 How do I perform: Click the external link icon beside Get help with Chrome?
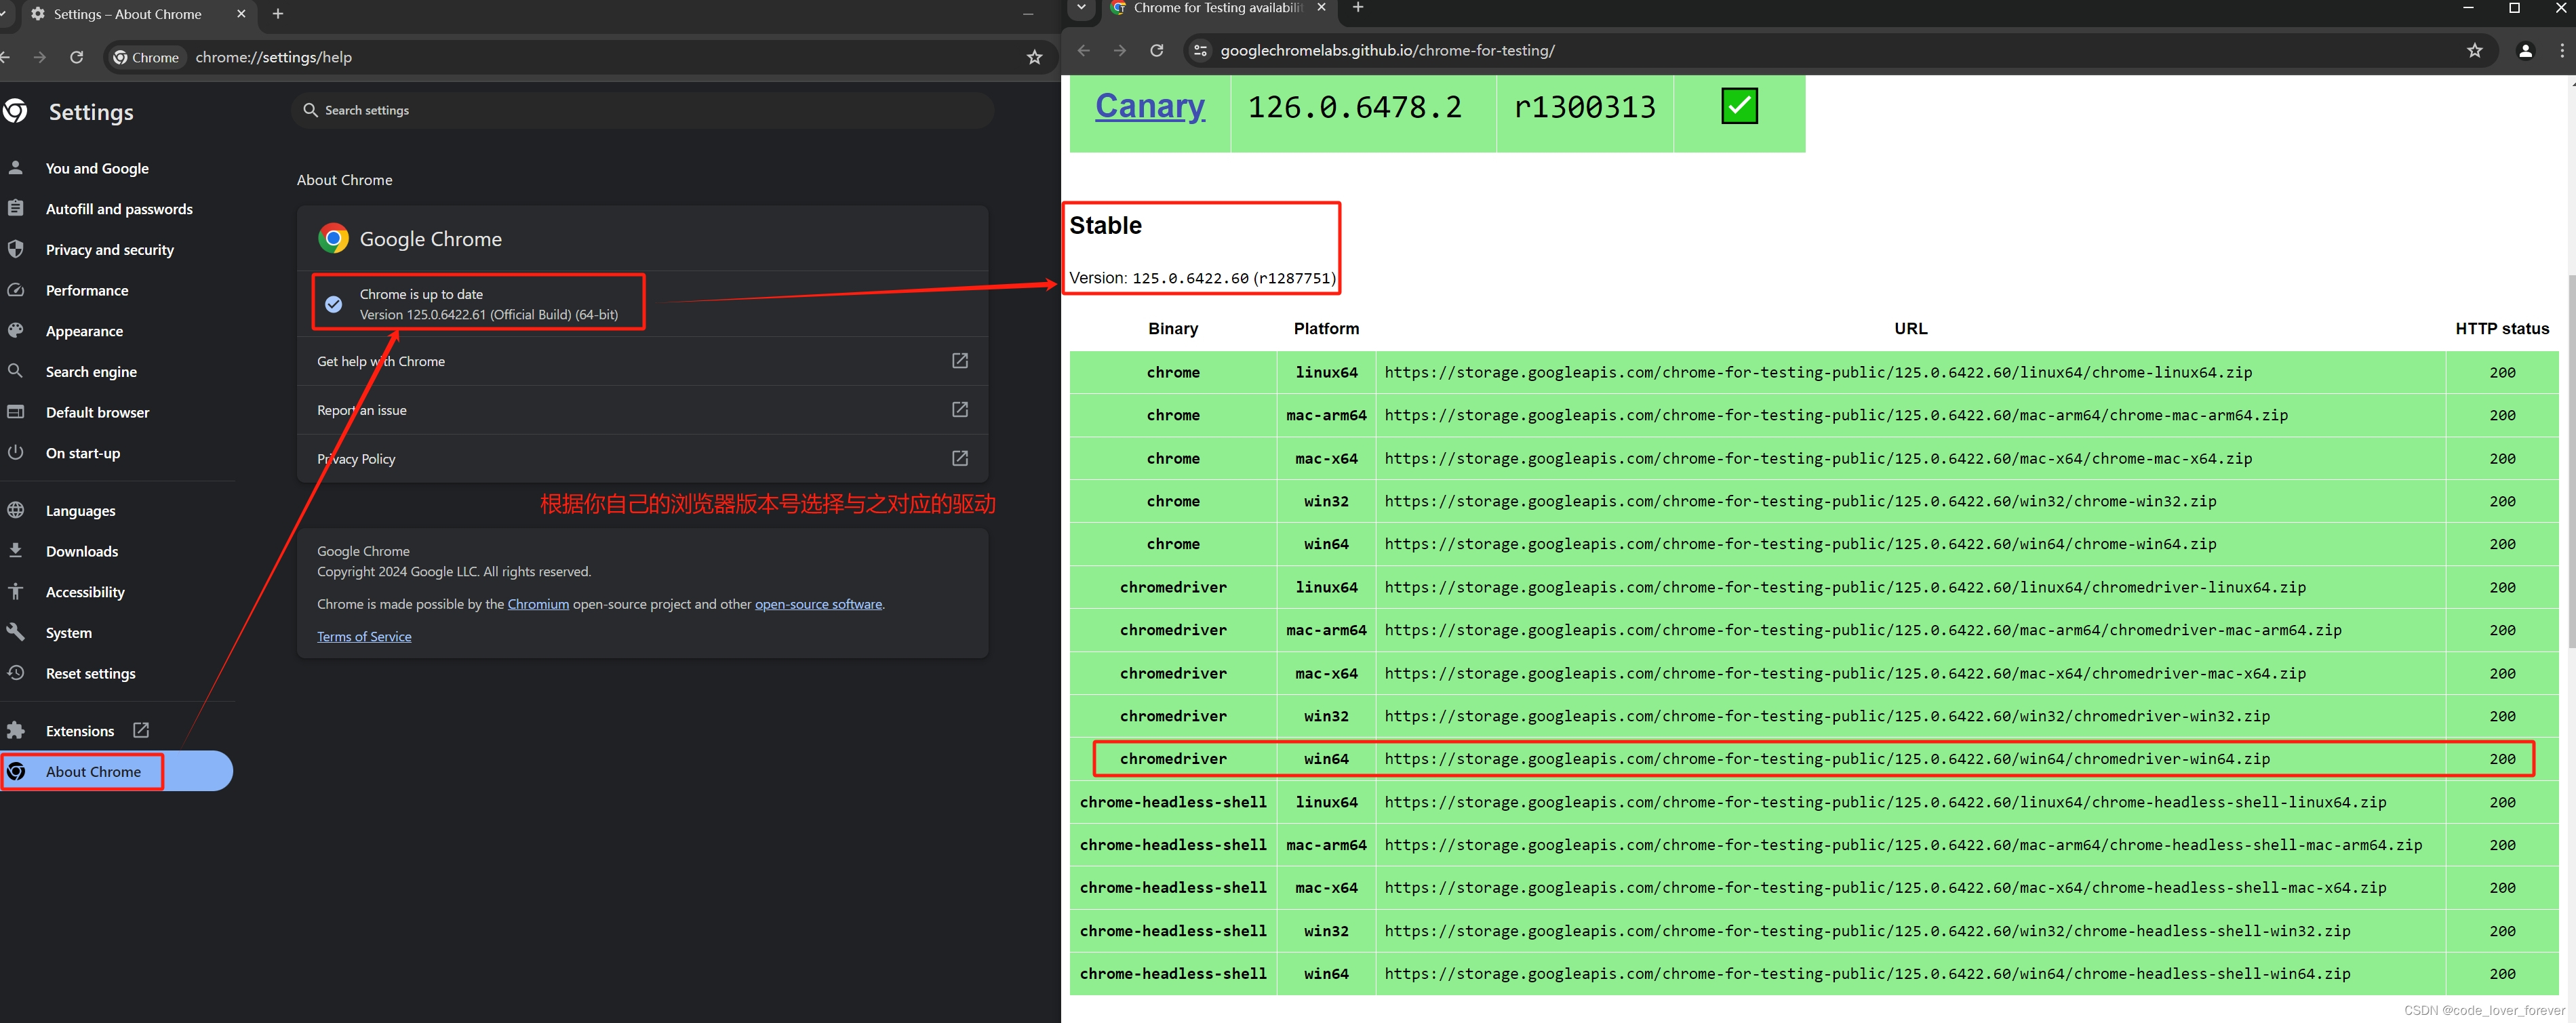click(959, 361)
